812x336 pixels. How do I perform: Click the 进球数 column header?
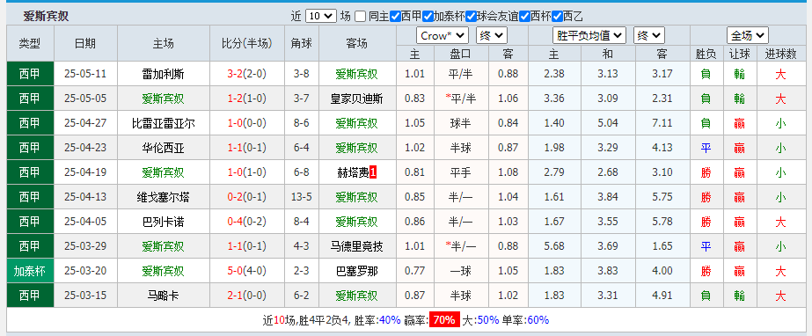pos(780,54)
